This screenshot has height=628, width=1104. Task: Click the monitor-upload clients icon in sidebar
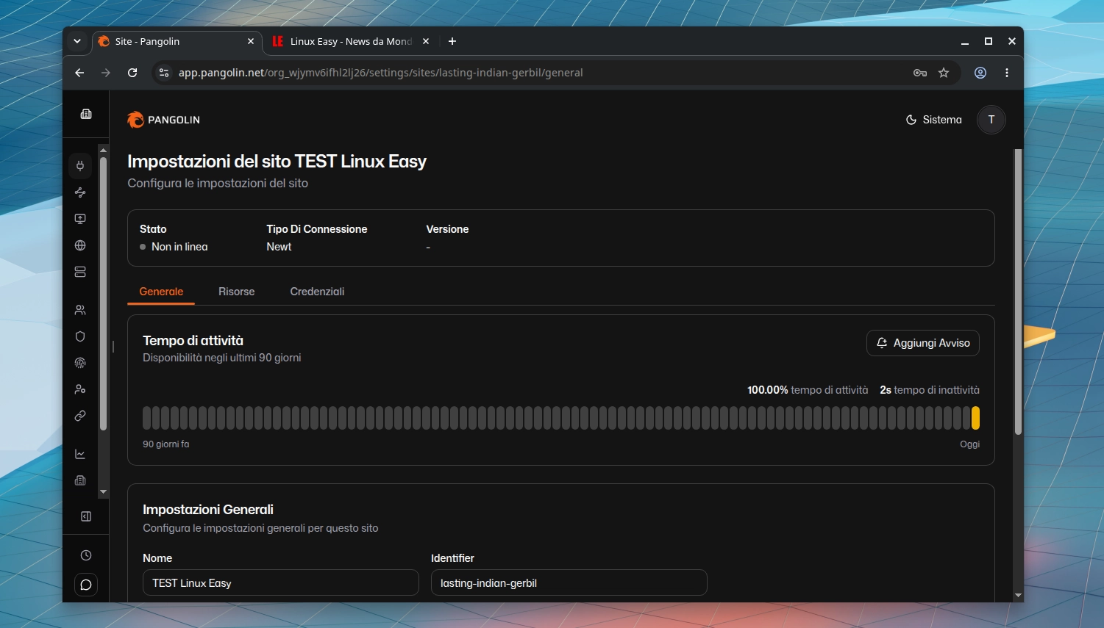tap(80, 219)
